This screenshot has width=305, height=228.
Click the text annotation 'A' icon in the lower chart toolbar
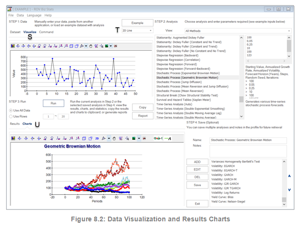(x=169, y=139)
